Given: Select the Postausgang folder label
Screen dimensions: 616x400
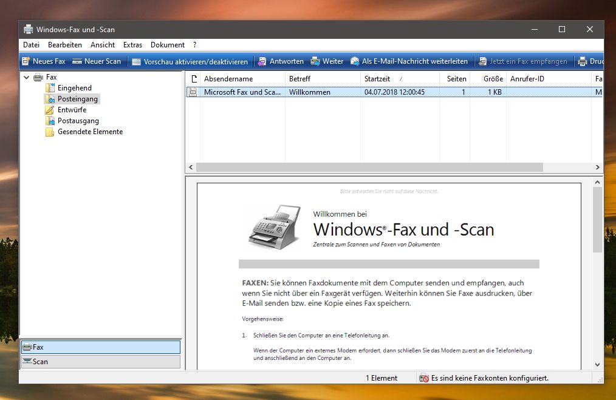Looking at the screenshot, I should [x=78, y=121].
